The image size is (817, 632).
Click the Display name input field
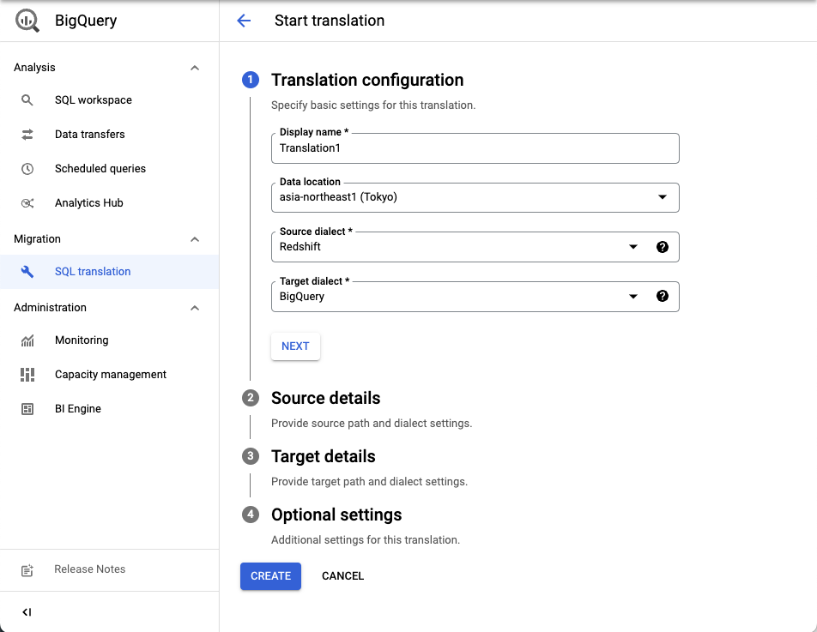tap(475, 148)
